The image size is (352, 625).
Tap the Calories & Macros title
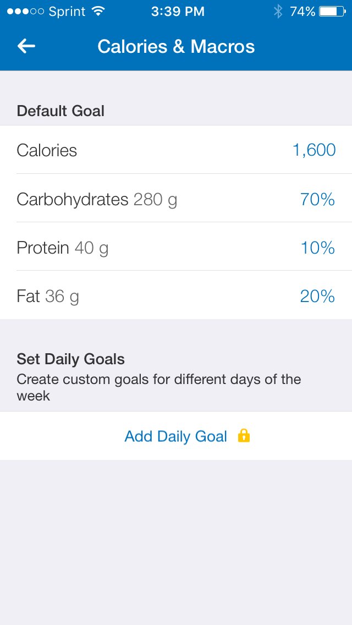[176, 46]
